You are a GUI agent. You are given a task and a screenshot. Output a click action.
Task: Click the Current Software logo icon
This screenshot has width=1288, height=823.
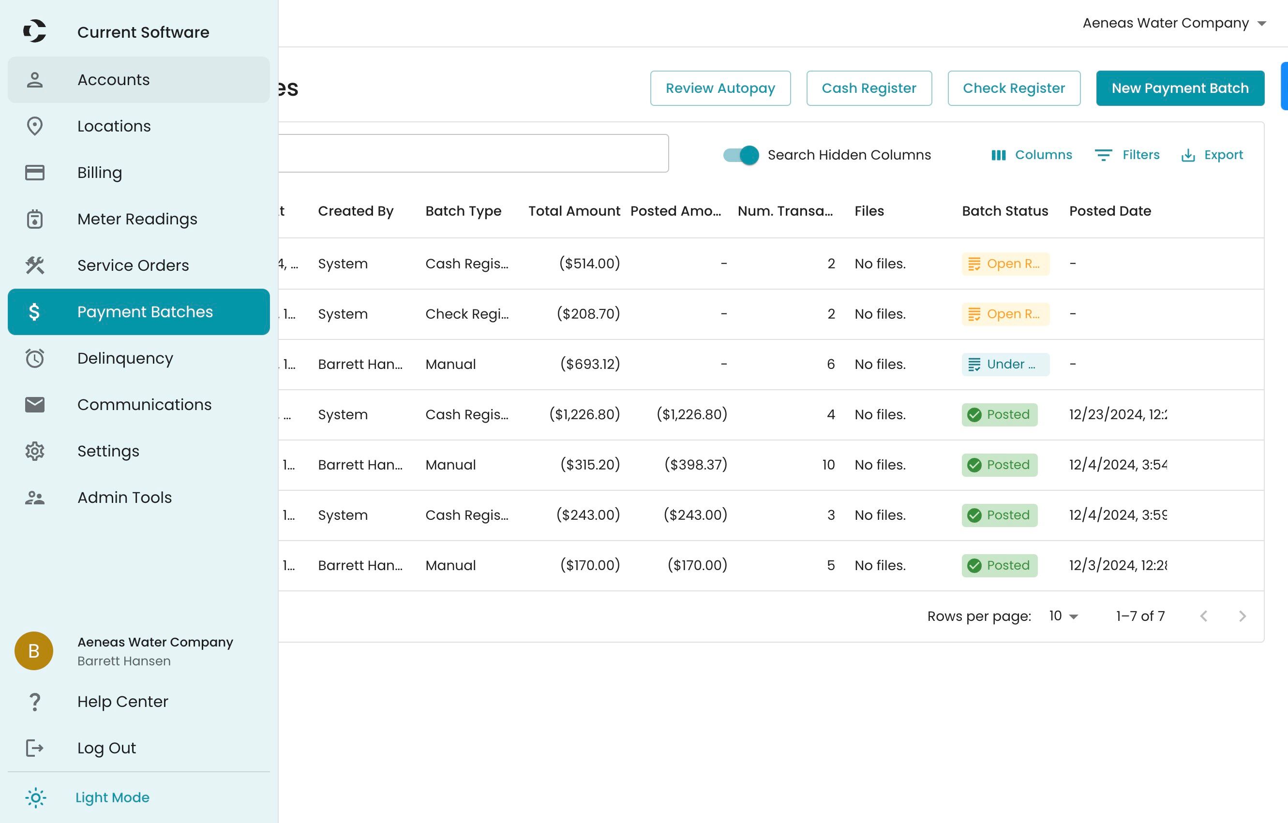click(x=34, y=31)
